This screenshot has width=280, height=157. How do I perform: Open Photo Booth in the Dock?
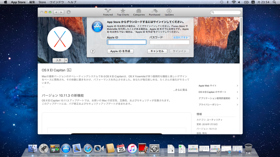click(143, 149)
